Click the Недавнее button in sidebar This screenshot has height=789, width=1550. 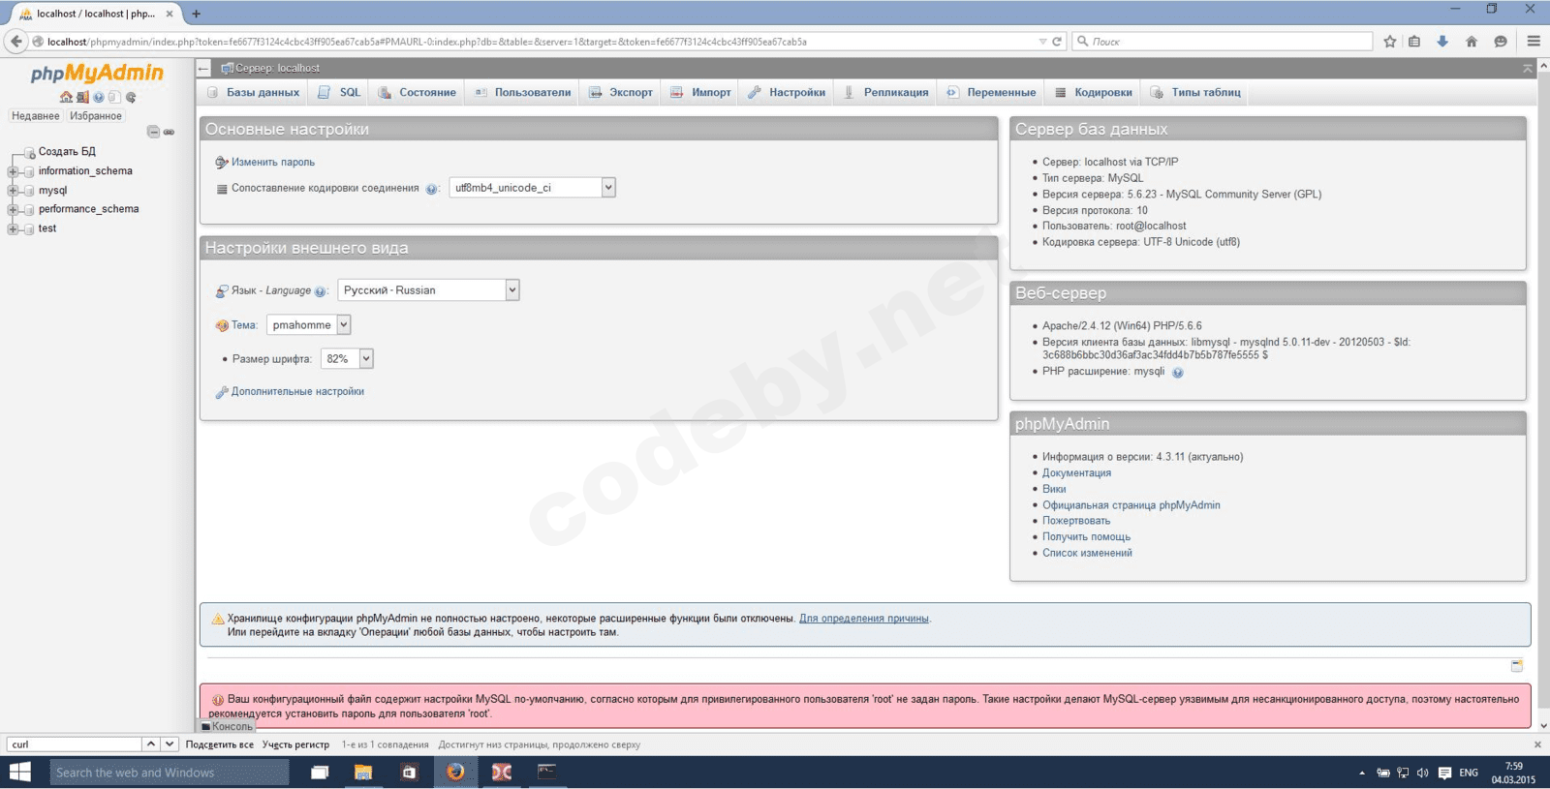36,116
